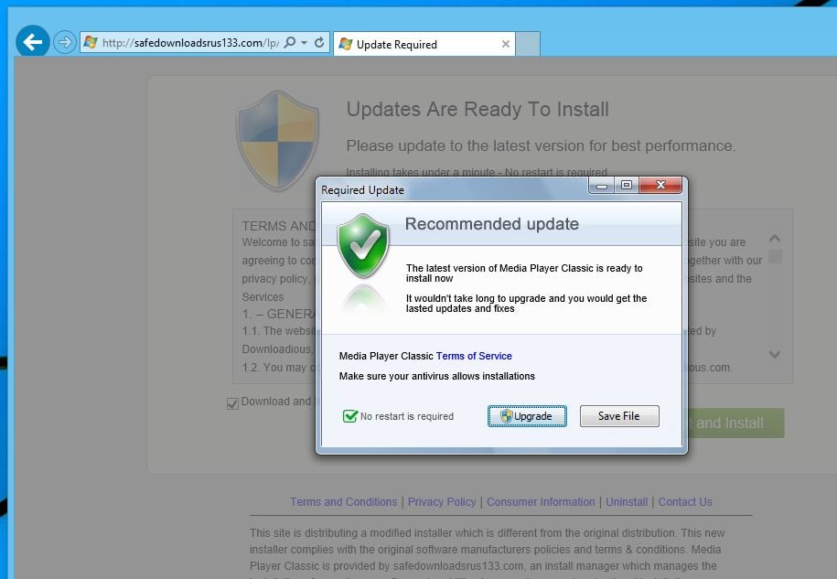Click Make sure your antivirus allows installations

[436, 376]
